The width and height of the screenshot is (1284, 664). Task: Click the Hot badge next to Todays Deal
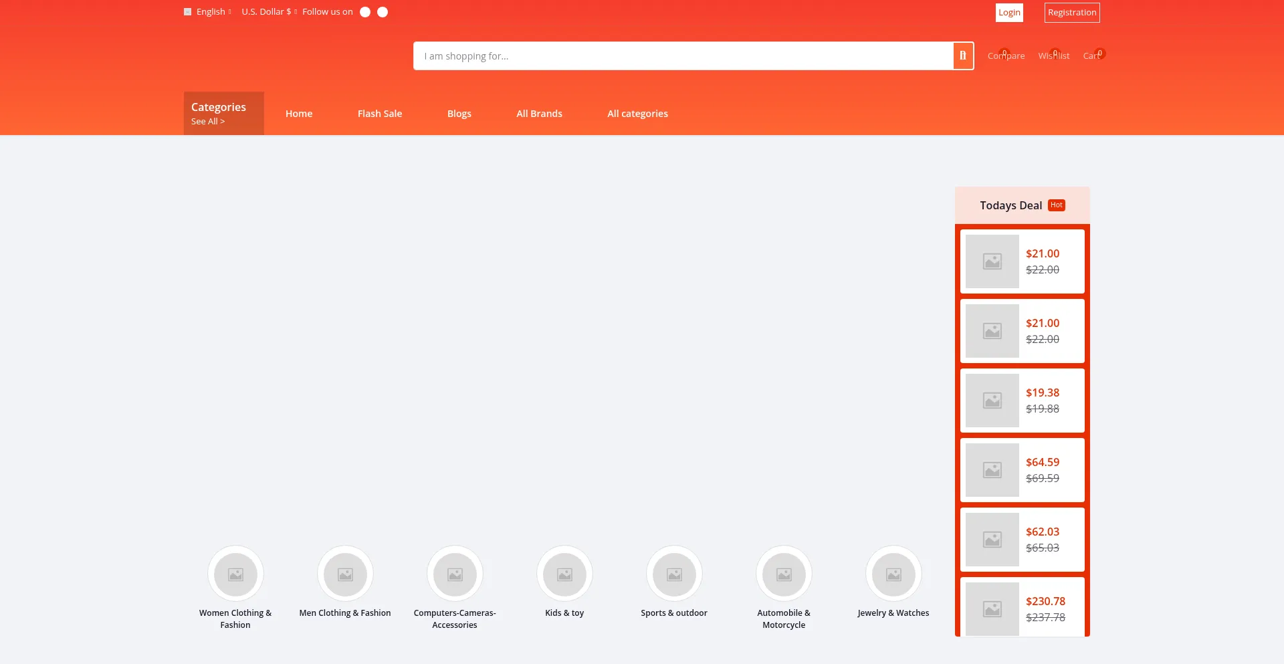tap(1057, 205)
